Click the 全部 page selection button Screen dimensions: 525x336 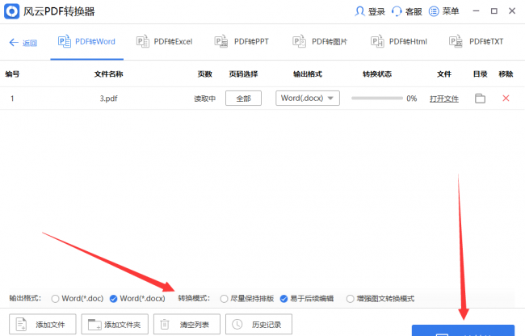[243, 99]
